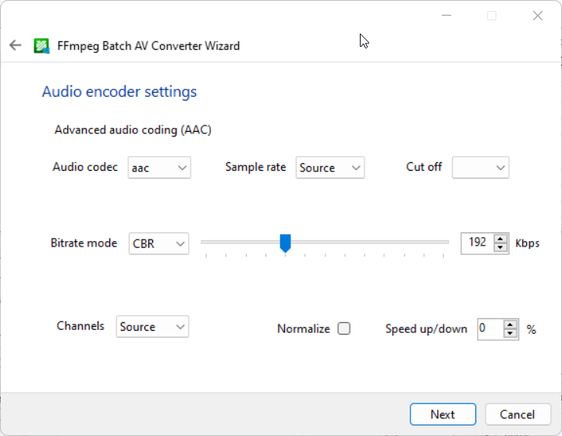Focus the Speed up/down percent field
The height and width of the screenshot is (436, 562).
point(490,329)
